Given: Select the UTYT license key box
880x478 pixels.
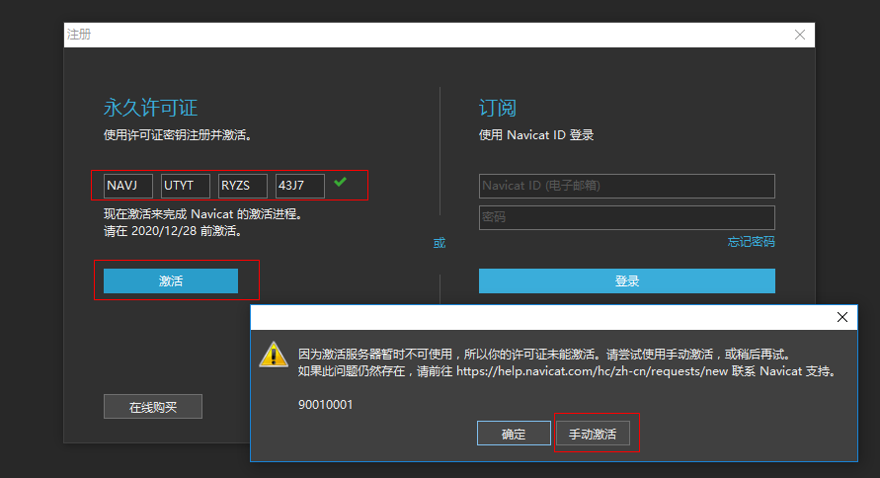Looking at the screenshot, I should pos(186,186).
